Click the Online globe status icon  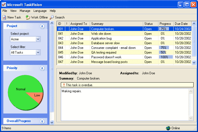pos(168,128)
